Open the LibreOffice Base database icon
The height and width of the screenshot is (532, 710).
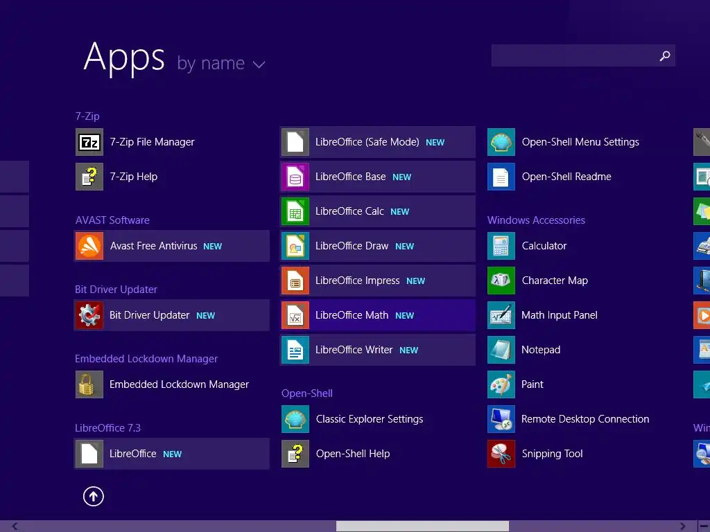click(295, 177)
